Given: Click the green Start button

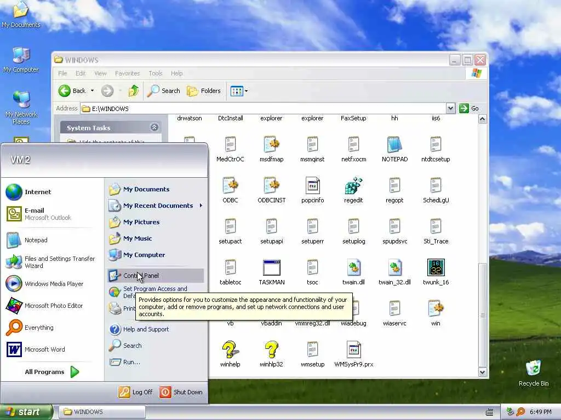Looking at the screenshot, I should [26, 412].
